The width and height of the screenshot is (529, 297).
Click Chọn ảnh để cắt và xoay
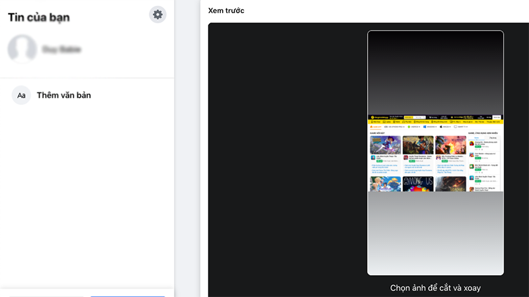435,288
